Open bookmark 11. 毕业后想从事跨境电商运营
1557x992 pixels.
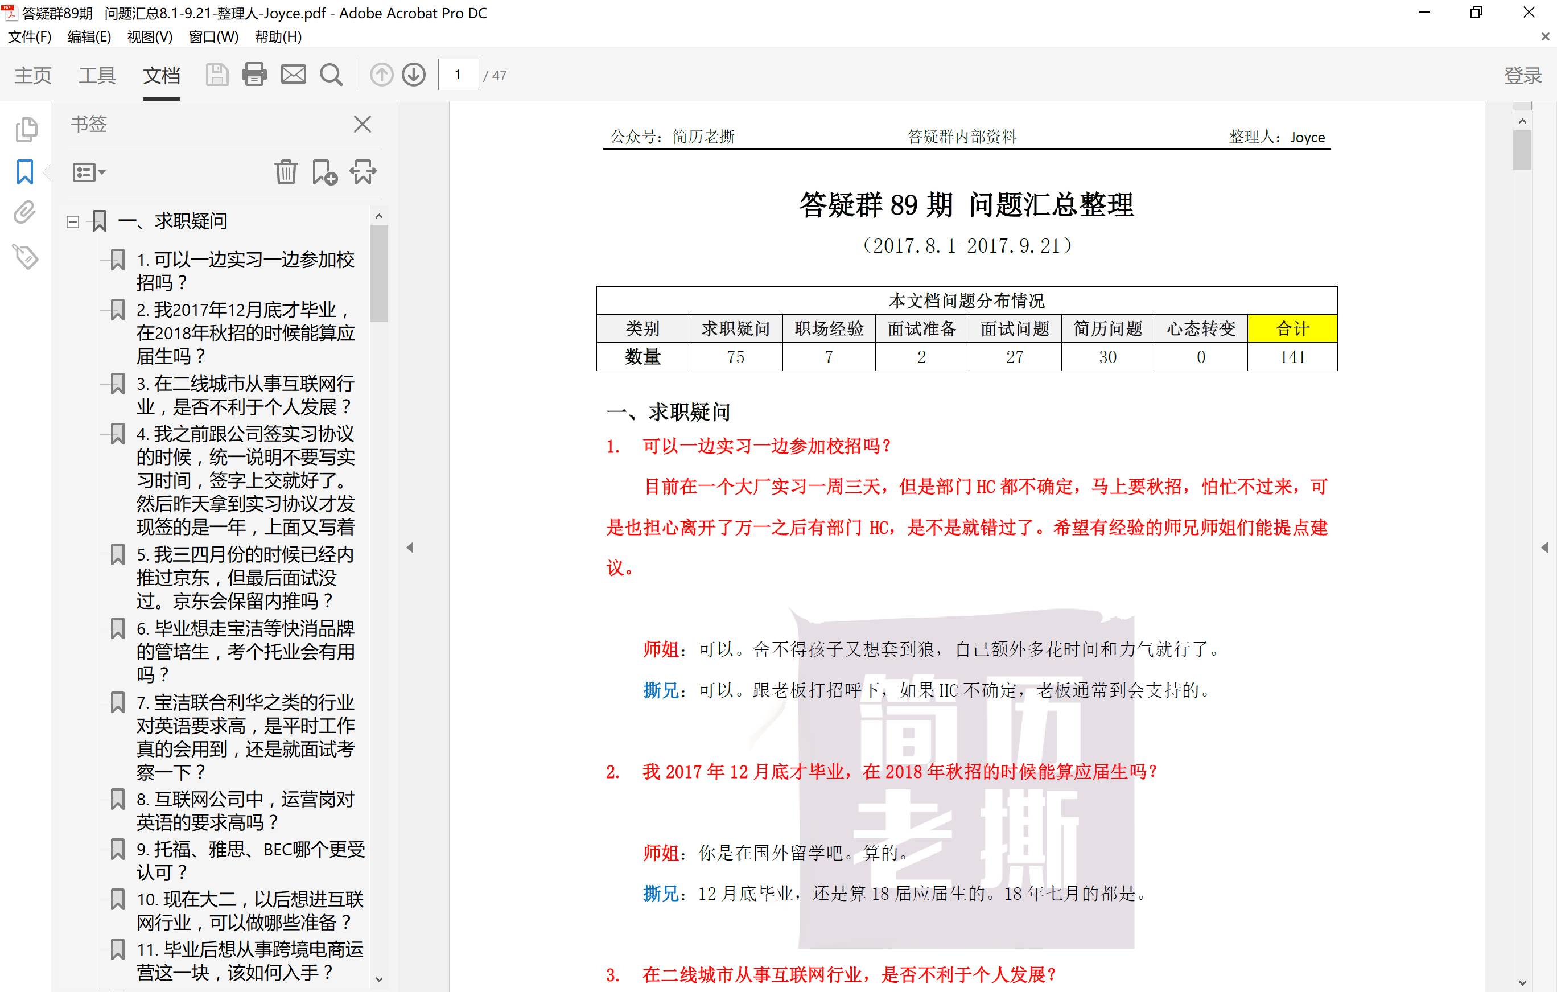250,961
